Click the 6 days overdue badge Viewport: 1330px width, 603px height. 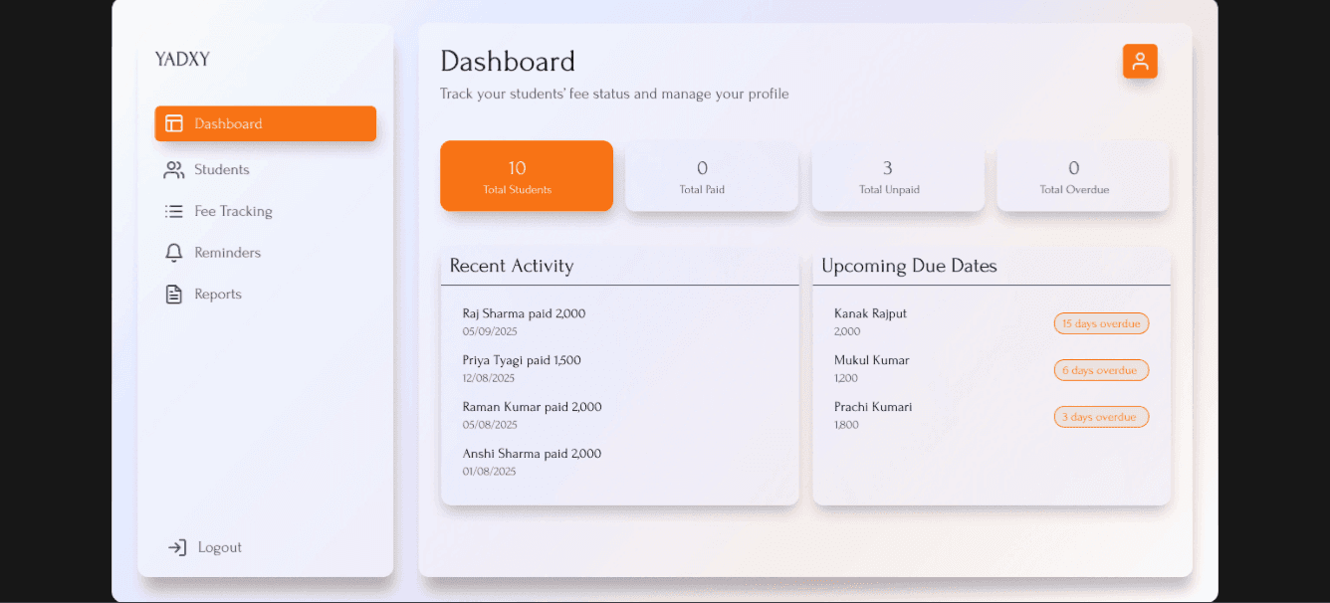pos(1100,370)
